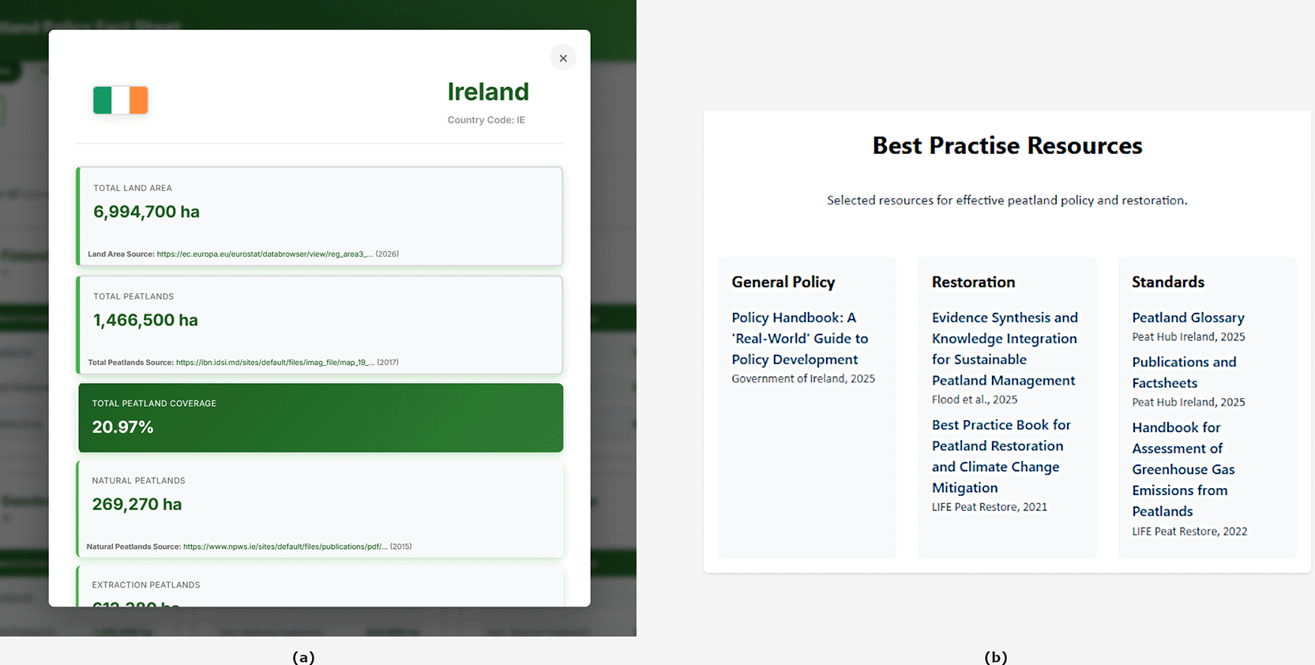This screenshot has width=1315, height=665.
Task: Click the Total Land Area card
Action: tap(320, 216)
